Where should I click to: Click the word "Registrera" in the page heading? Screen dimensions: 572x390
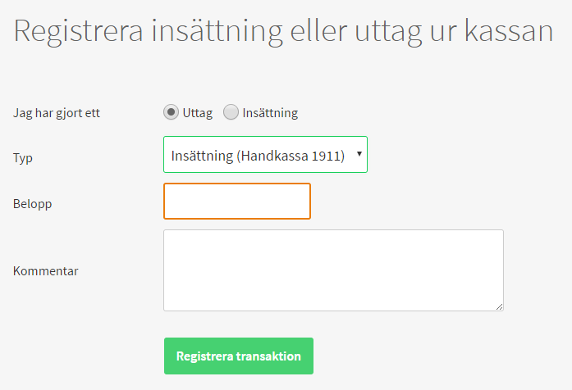(80, 31)
